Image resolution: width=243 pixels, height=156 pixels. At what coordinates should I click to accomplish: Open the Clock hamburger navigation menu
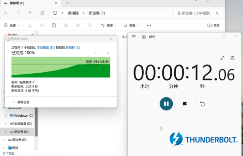click(133, 37)
